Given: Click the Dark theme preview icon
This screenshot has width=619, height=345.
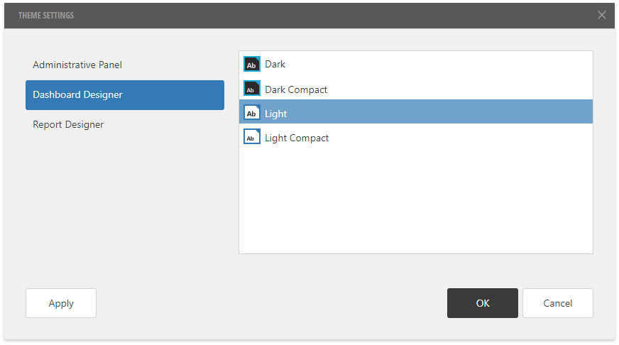Looking at the screenshot, I should tap(252, 64).
